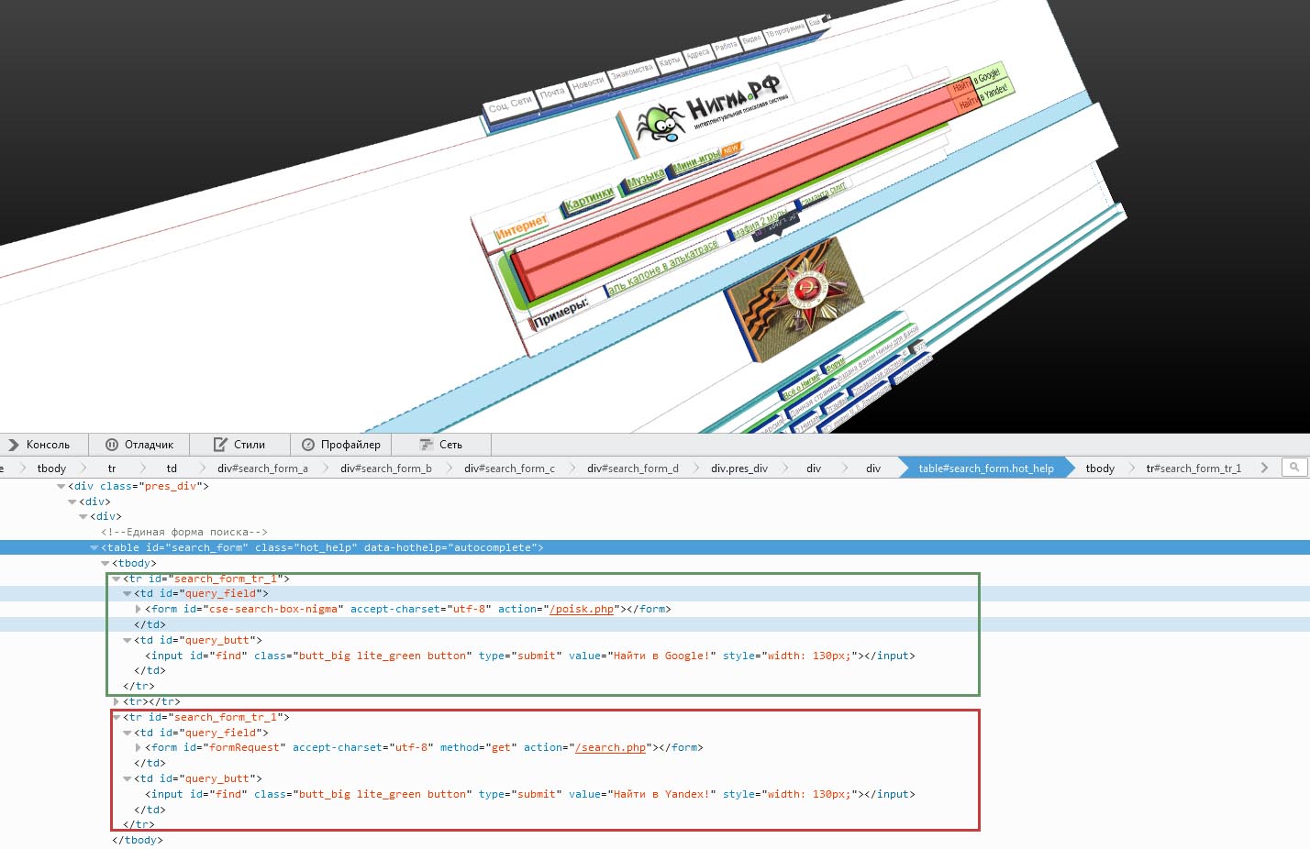Click the Примеры: label in 3D view
The height and width of the screenshot is (849, 1310).
coord(561,314)
